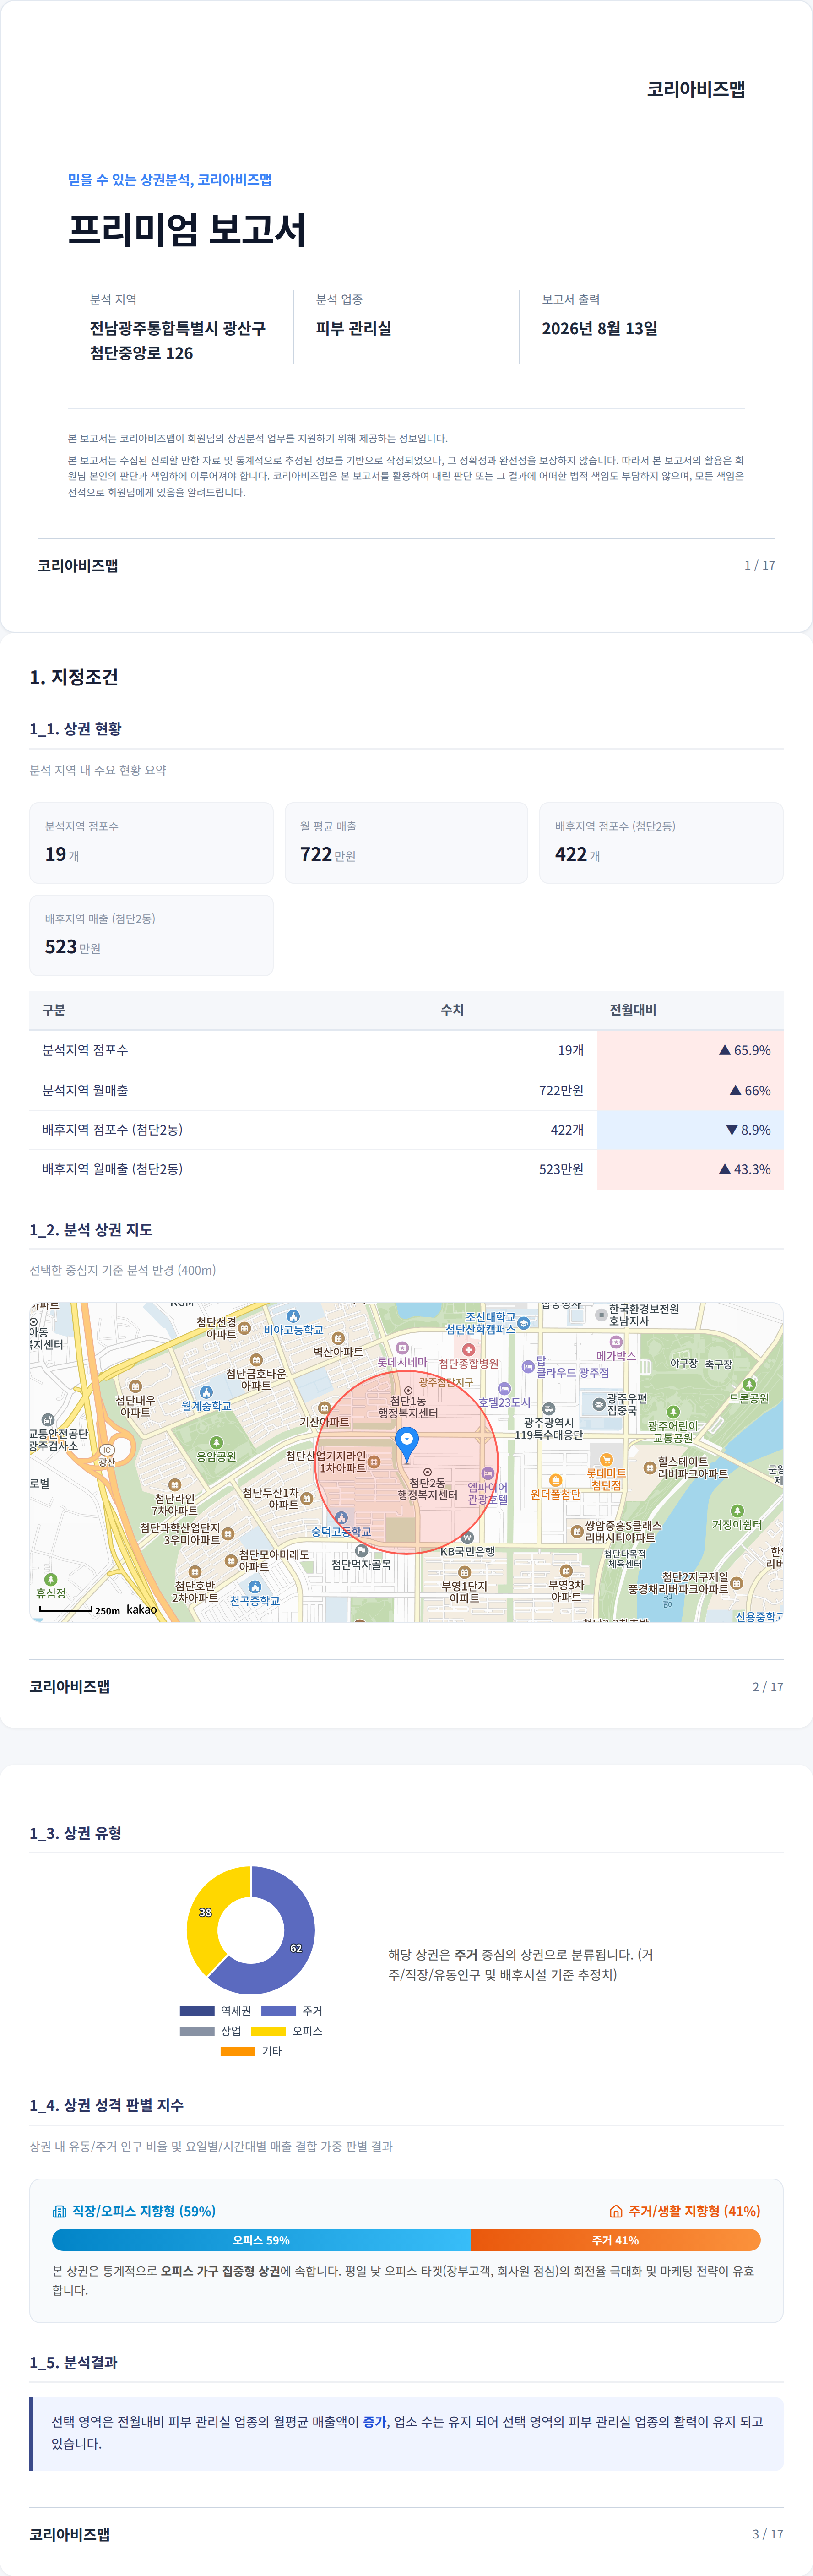Click the 롯데시네마 cinema icon on map
Image resolution: width=813 pixels, height=2576 pixels.
402,1348
